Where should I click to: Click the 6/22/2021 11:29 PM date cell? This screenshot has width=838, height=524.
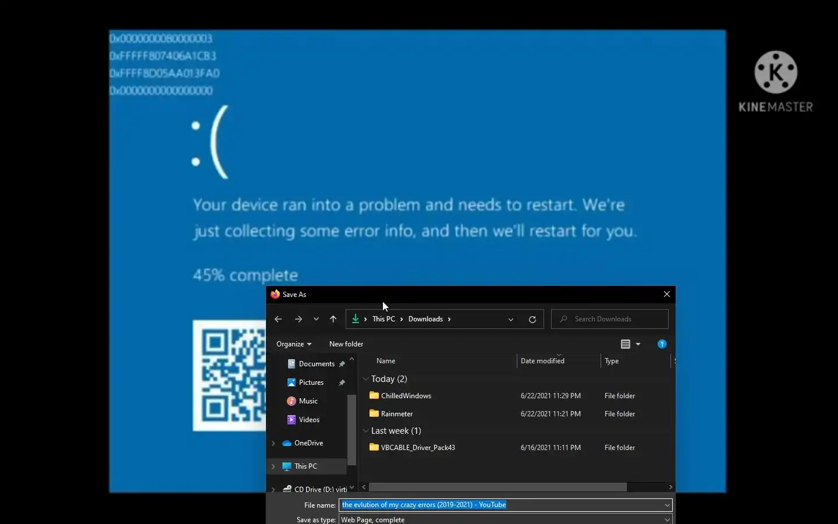tap(551, 396)
